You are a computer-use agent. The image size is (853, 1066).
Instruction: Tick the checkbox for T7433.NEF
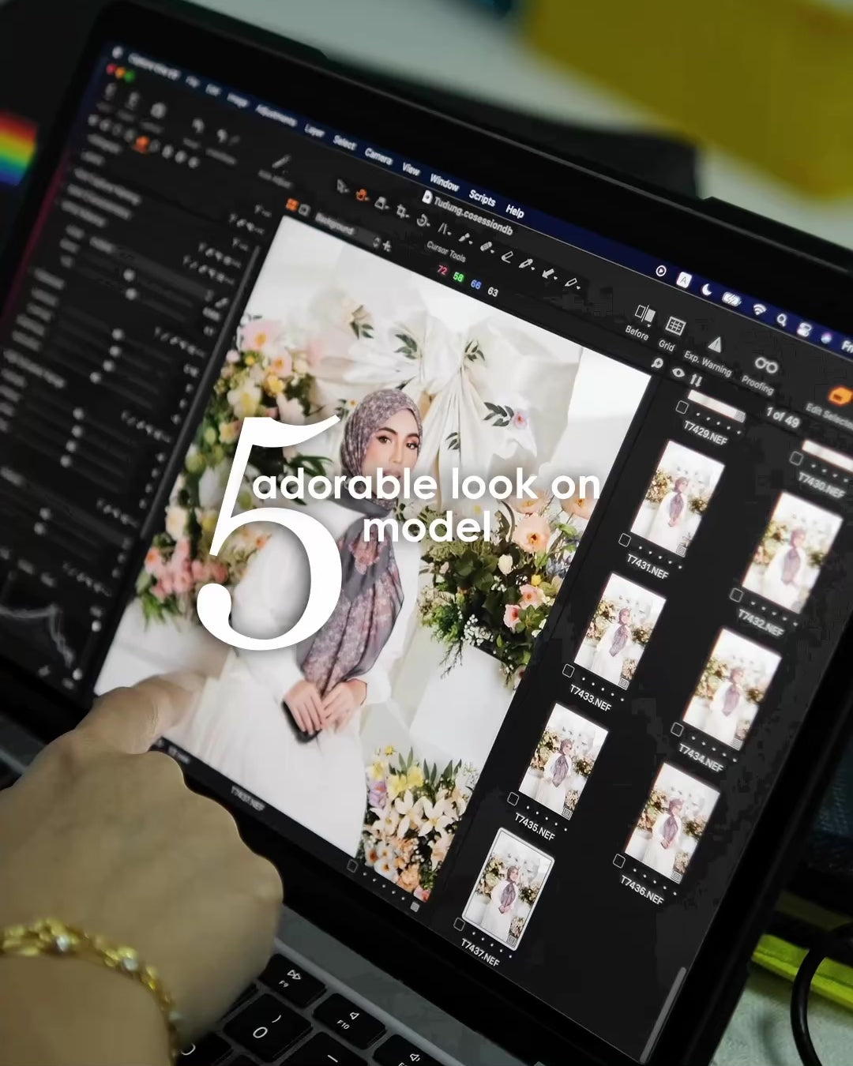(x=568, y=670)
